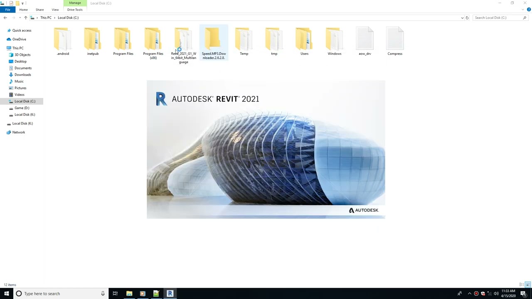The image size is (532, 299).
Task: Select the Program Files (x86) folder
Action: point(153,43)
